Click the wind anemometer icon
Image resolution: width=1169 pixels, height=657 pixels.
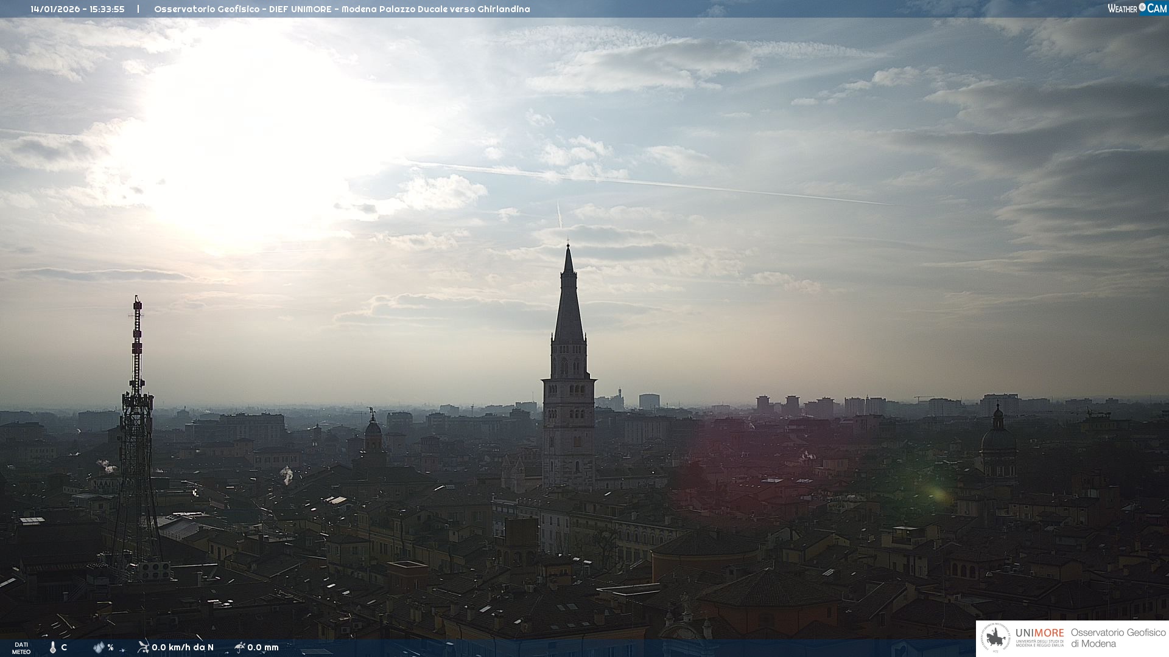coord(143,647)
